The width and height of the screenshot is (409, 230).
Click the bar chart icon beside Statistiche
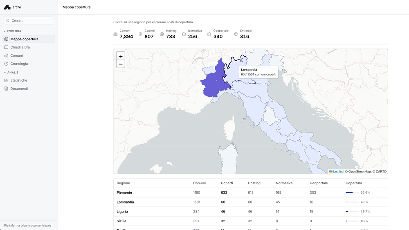6,80
